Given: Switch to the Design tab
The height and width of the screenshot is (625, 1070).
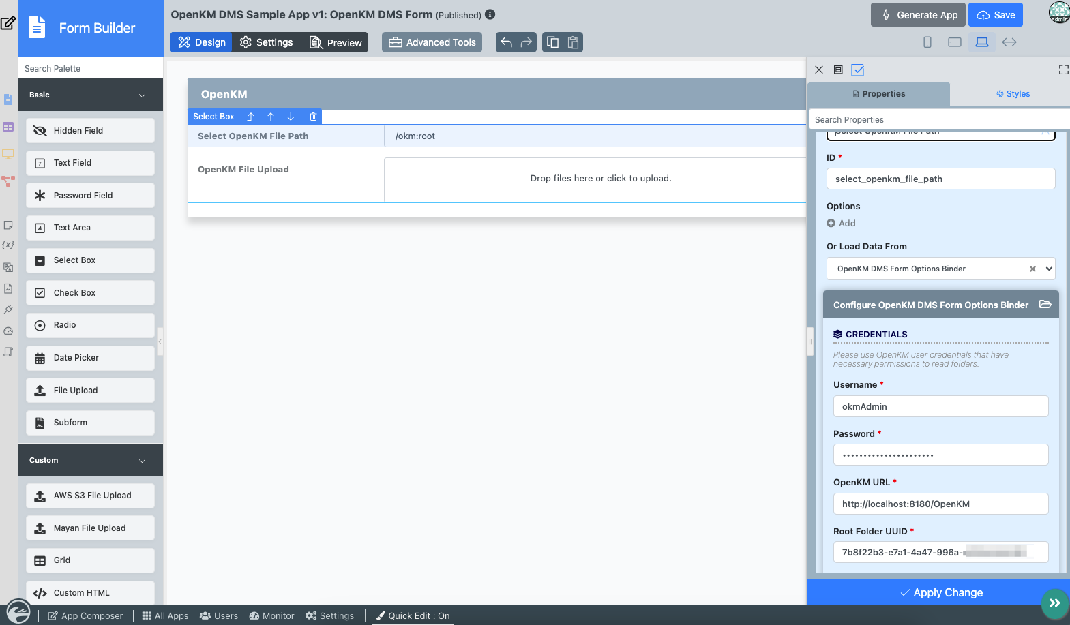Looking at the screenshot, I should [x=201, y=42].
